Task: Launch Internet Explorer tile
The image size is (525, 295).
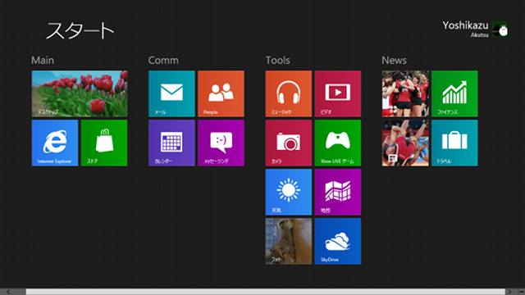Action: (x=55, y=143)
